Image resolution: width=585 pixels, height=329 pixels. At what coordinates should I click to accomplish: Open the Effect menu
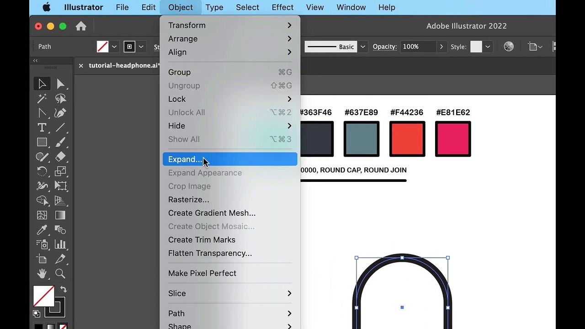tap(282, 7)
